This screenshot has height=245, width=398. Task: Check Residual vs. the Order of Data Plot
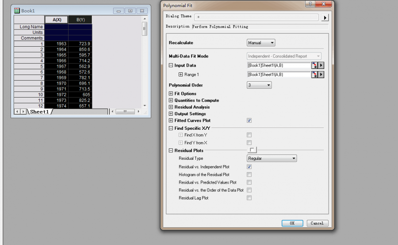tap(249, 190)
